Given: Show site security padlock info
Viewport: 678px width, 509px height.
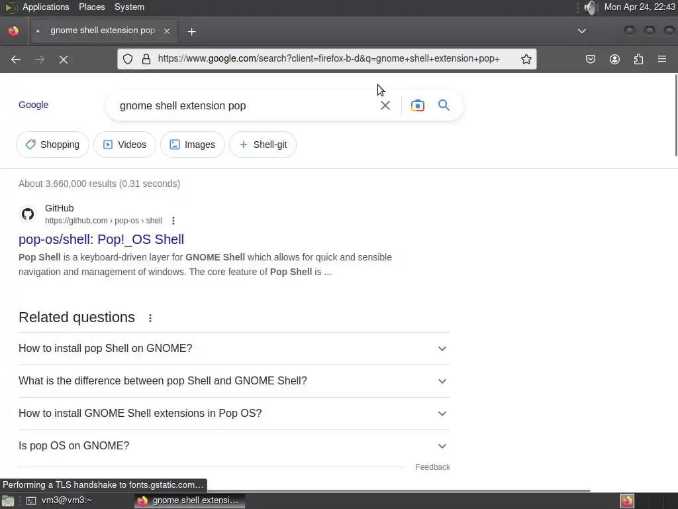Looking at the screenshot, I should (146, 59).
